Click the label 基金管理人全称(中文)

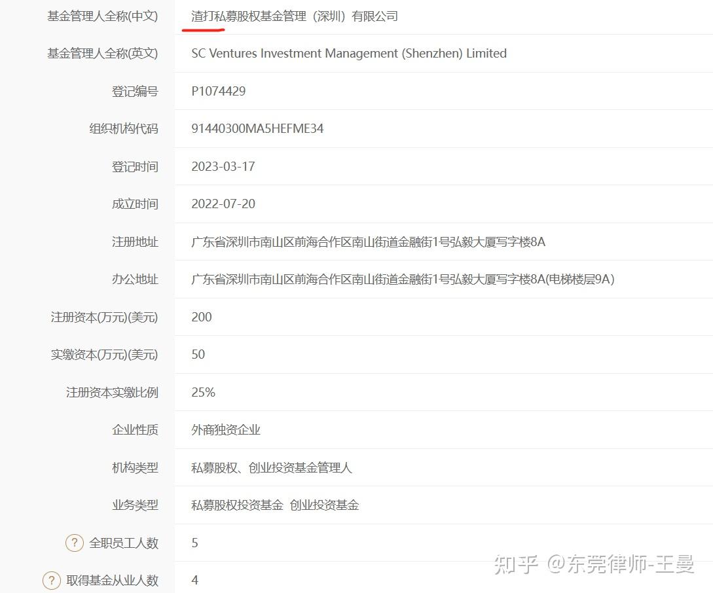click(x=102, y=16)
